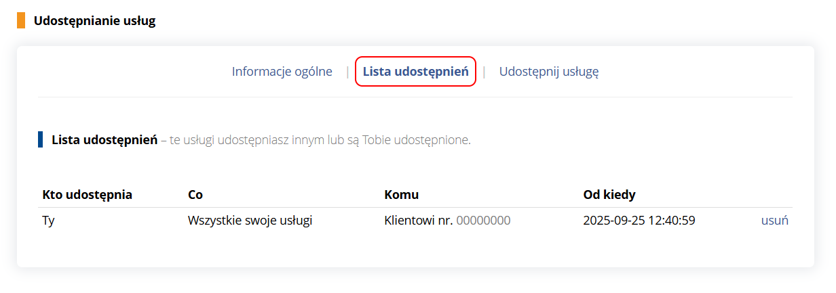Select the Komu column header
Image resolution: width=836 pixels, height=293 pixels.
[x=401, y=195]
